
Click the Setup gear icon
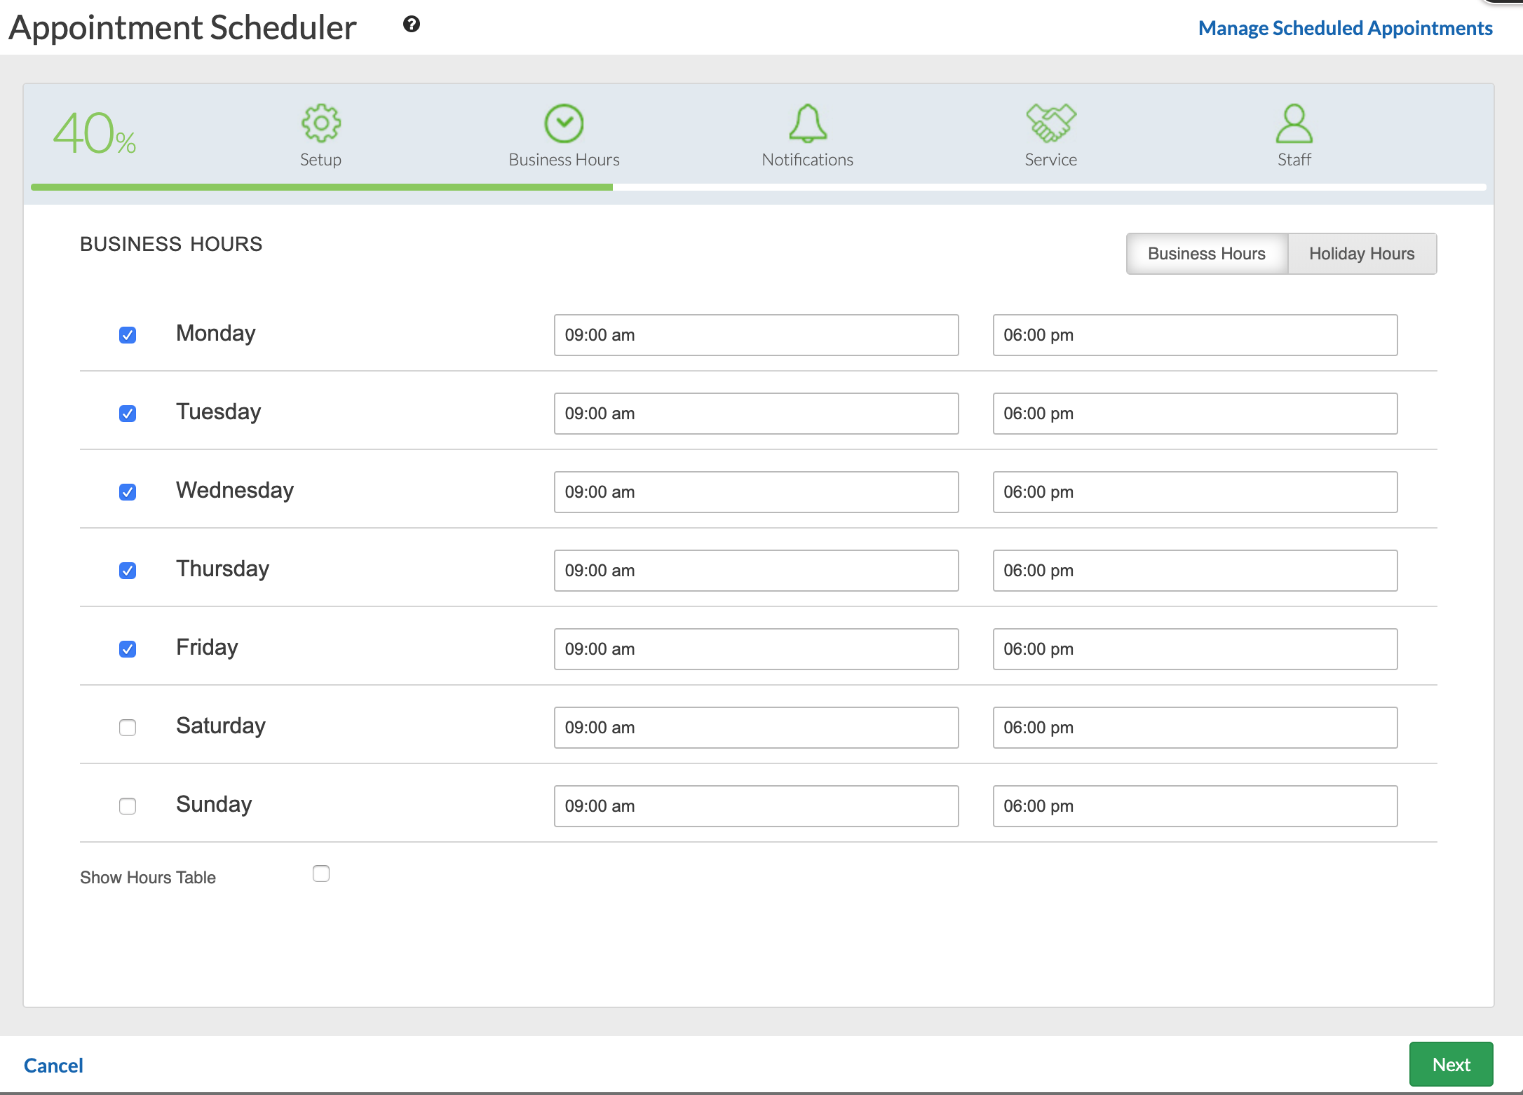pos(321,124)
